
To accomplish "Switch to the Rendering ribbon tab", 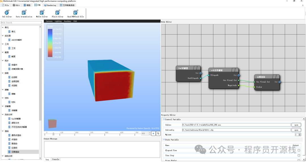I will pyautogui.click(x=50, y=5).
